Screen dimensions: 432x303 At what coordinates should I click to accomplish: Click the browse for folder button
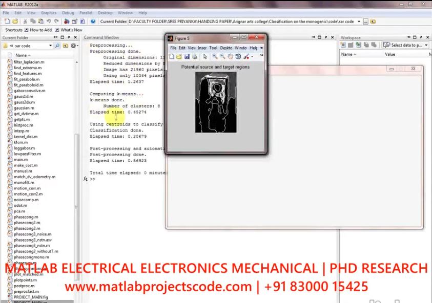coord(365,21)
